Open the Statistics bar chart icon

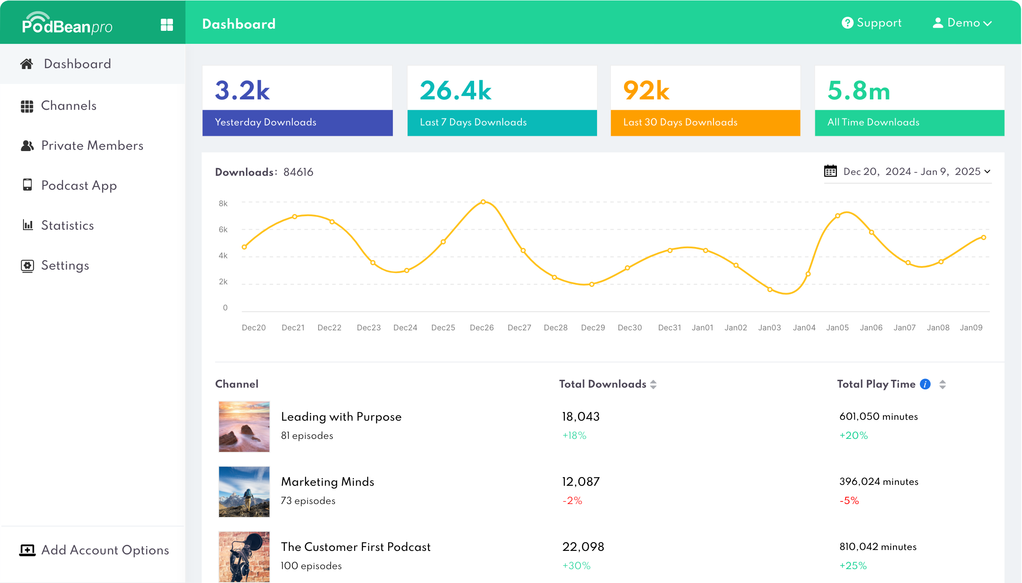coord(27,225)
